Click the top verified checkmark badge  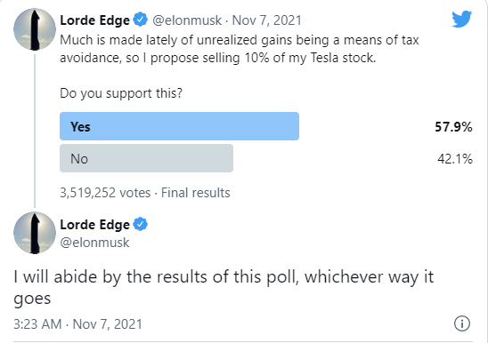(141, 20)
